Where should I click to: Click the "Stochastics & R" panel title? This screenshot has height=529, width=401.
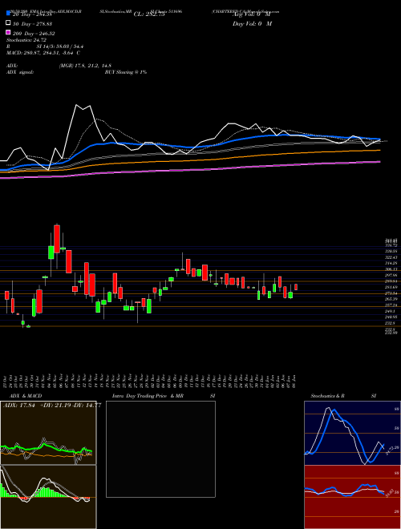tap(328, 396)
